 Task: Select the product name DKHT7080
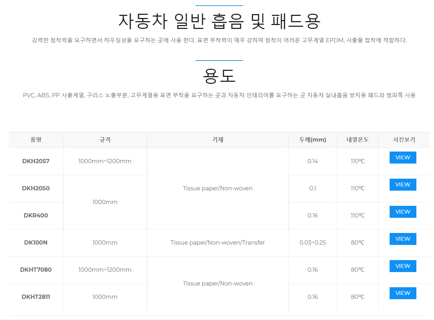tap(36, 270)
